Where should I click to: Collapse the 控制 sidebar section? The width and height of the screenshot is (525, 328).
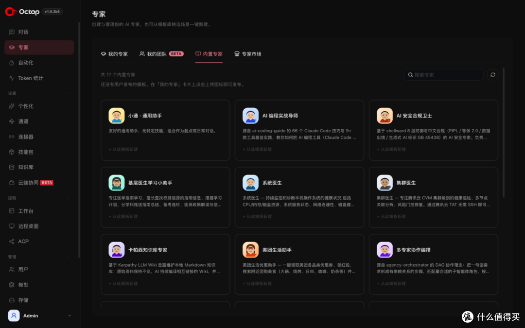point(69,198)
